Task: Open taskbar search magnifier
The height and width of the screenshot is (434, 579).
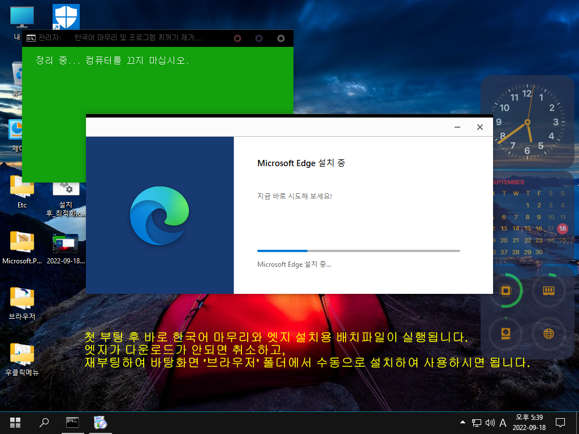Action: [44, 423]
